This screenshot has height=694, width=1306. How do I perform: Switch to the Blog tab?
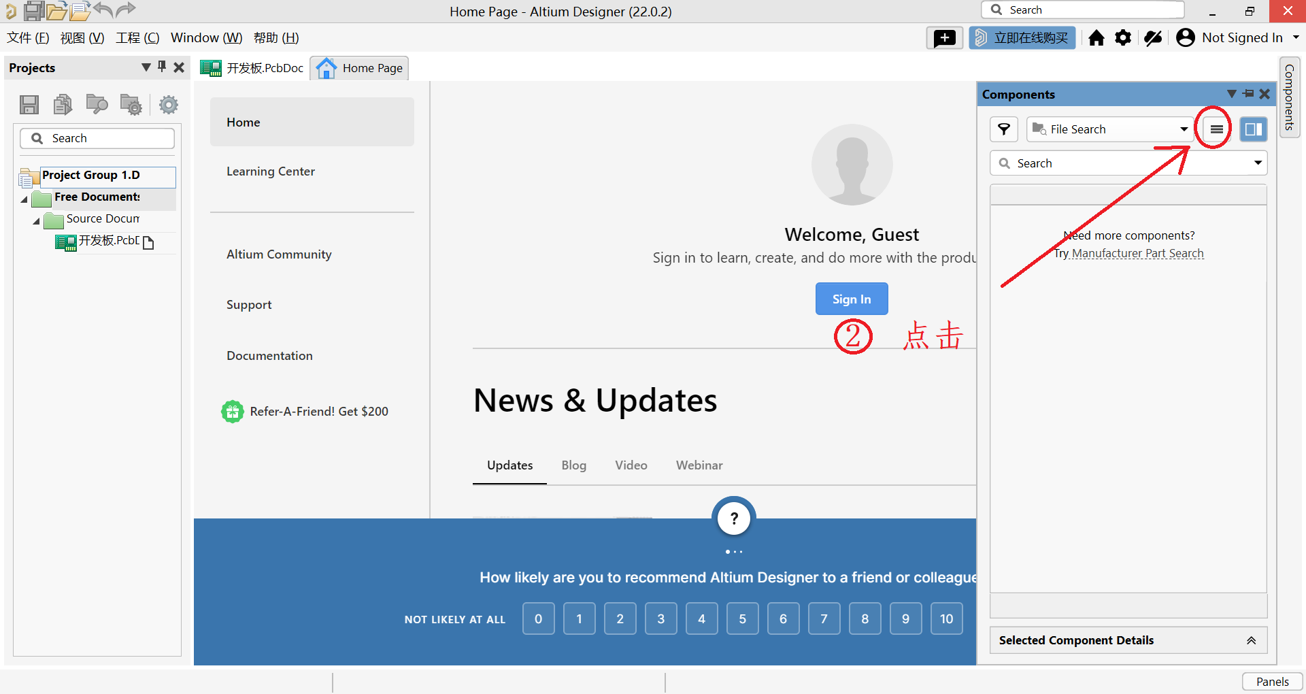point(573,465)
